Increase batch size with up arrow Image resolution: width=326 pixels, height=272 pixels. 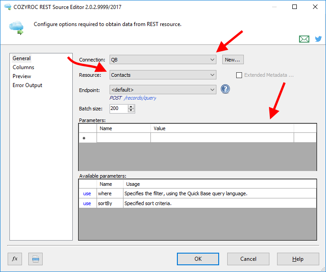coord(131,107)
